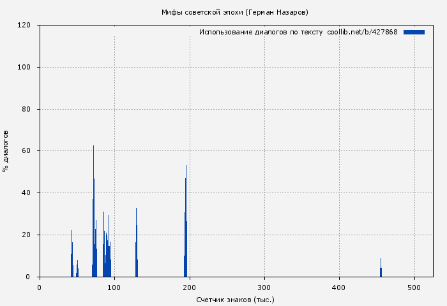Viewport: 447px width, 306px height.
Task: Click the x-axis tick label 100
Action: 114,287
